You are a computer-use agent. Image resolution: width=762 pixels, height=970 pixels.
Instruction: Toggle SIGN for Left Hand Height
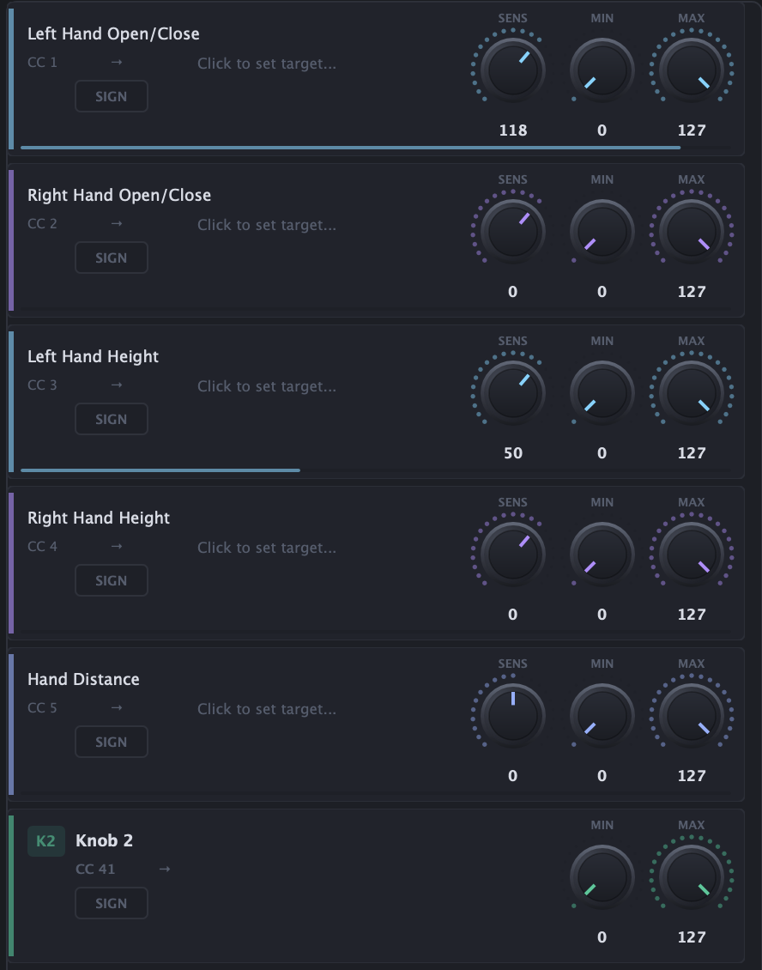click(112, 420)
